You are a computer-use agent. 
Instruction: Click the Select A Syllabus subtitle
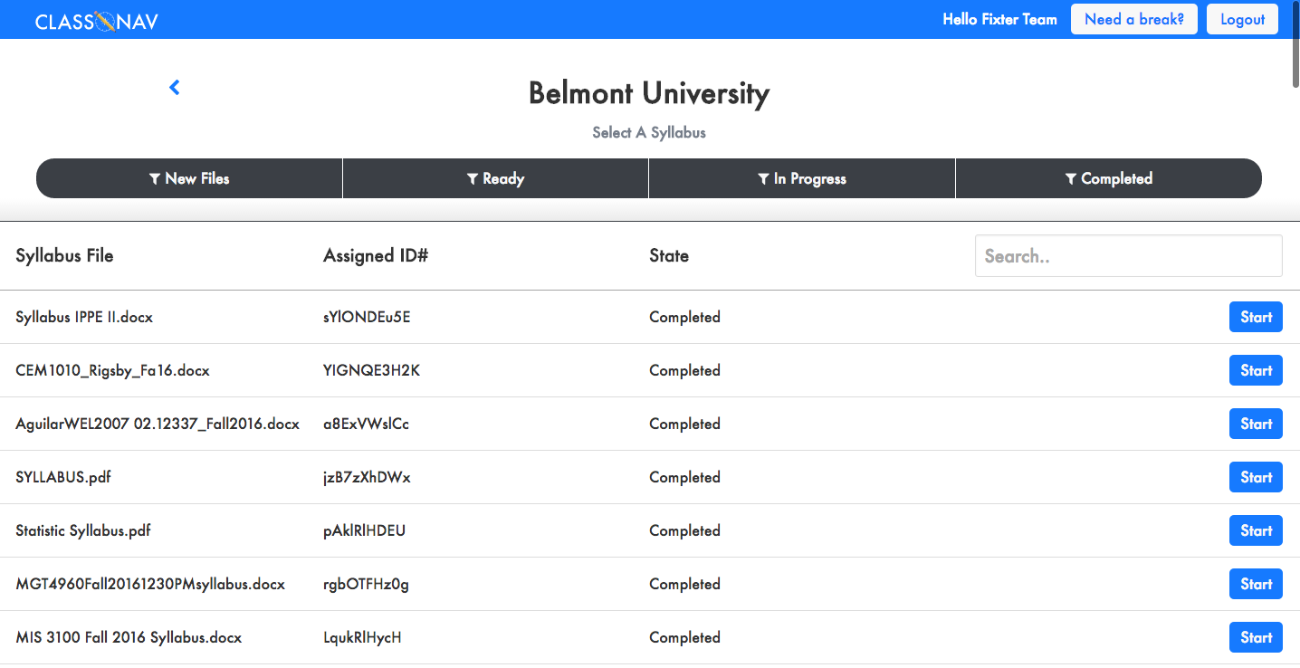point(649,132)
